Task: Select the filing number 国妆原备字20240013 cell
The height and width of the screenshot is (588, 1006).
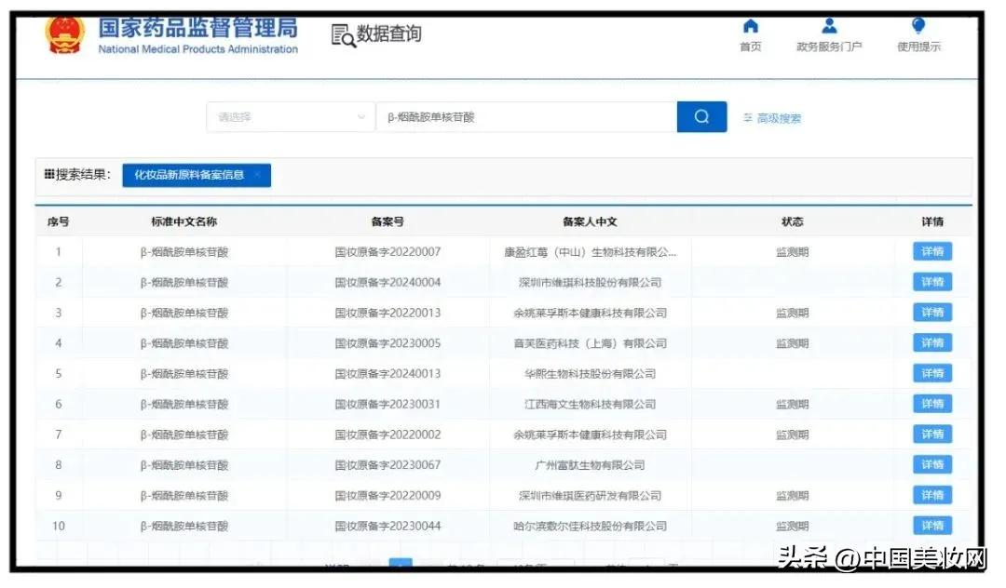Action: coord(387,373)
